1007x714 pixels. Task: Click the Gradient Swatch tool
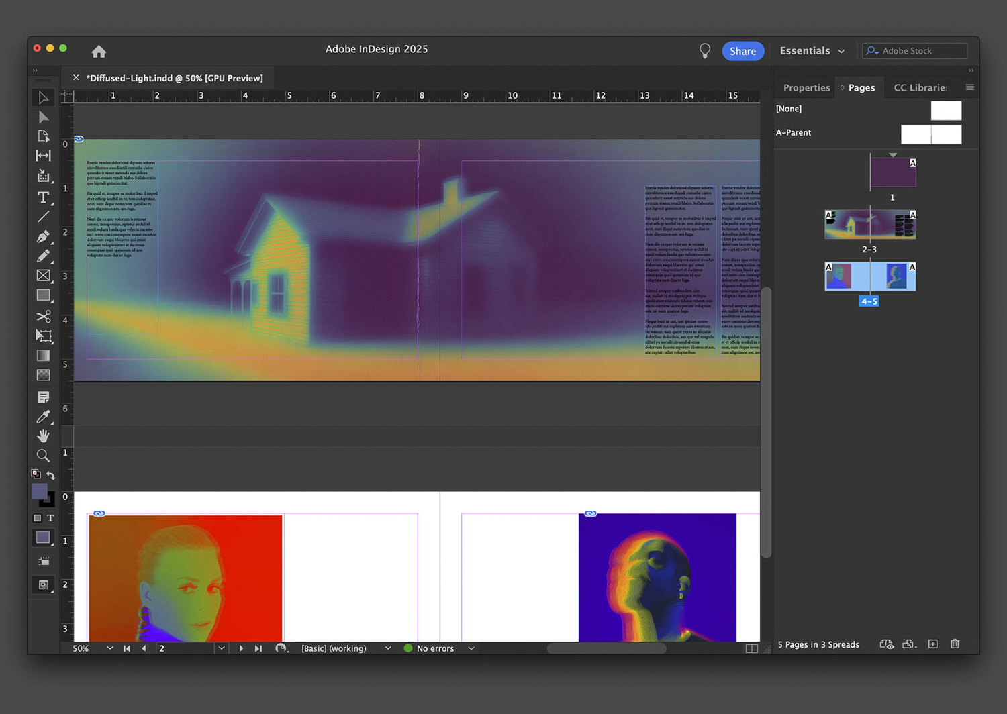coord(43,356)
